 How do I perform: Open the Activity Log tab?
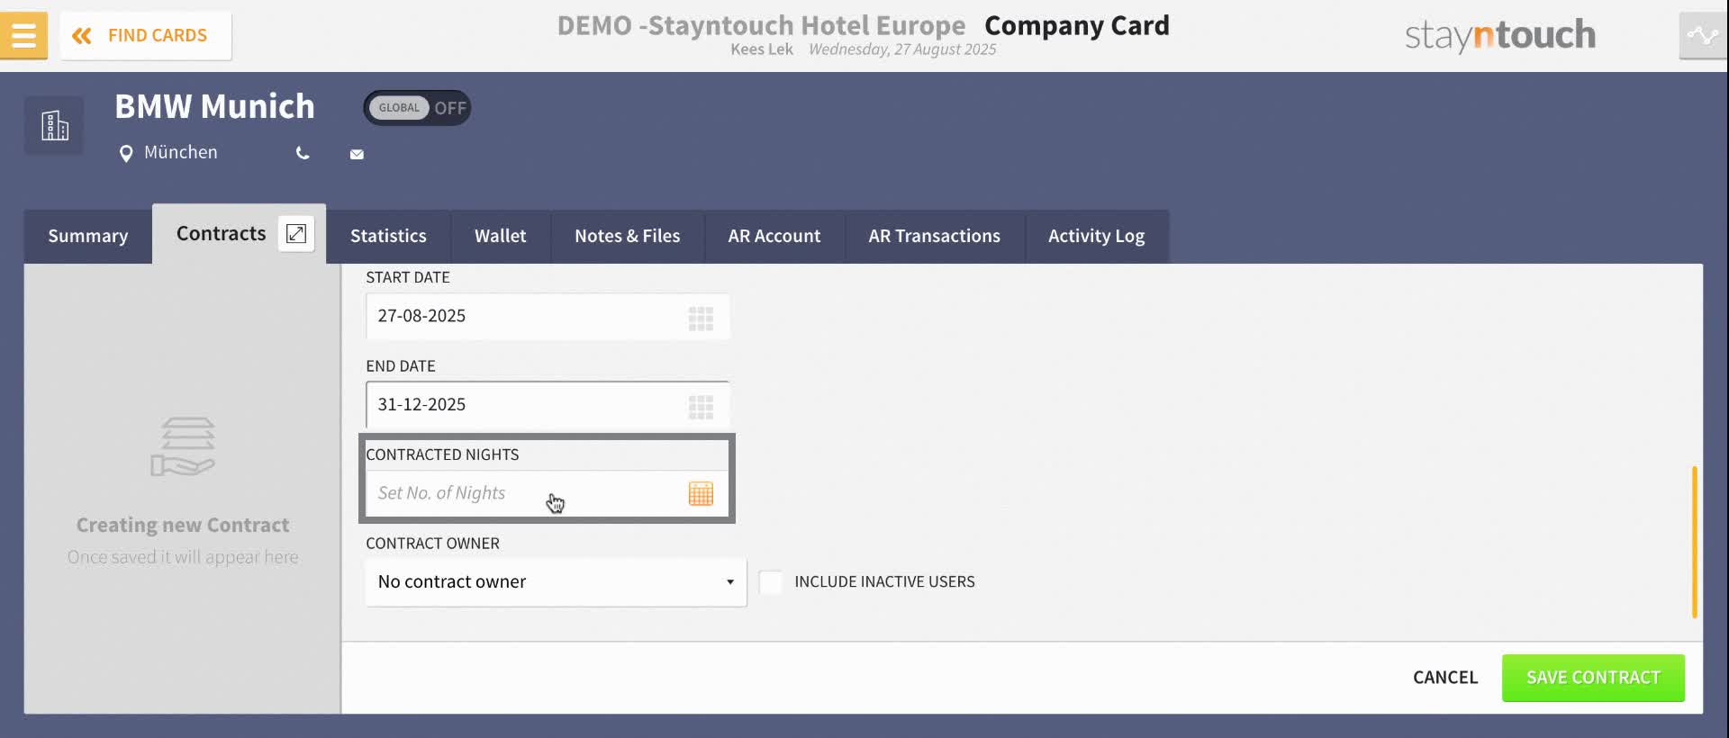coord(1097,236)
